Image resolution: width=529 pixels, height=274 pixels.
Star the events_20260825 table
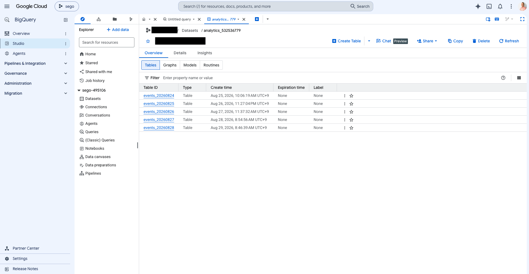point(351,104)
